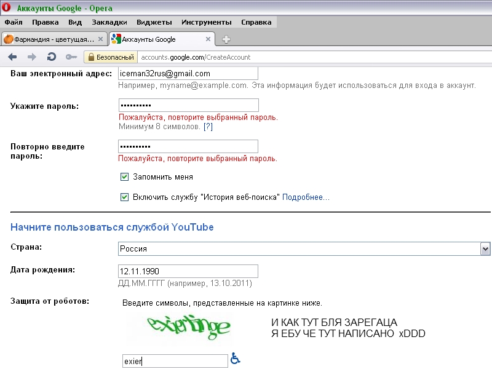Screen dimensions: 492x369
Task: Open a new tab with plus button
Action: [226, 39]
